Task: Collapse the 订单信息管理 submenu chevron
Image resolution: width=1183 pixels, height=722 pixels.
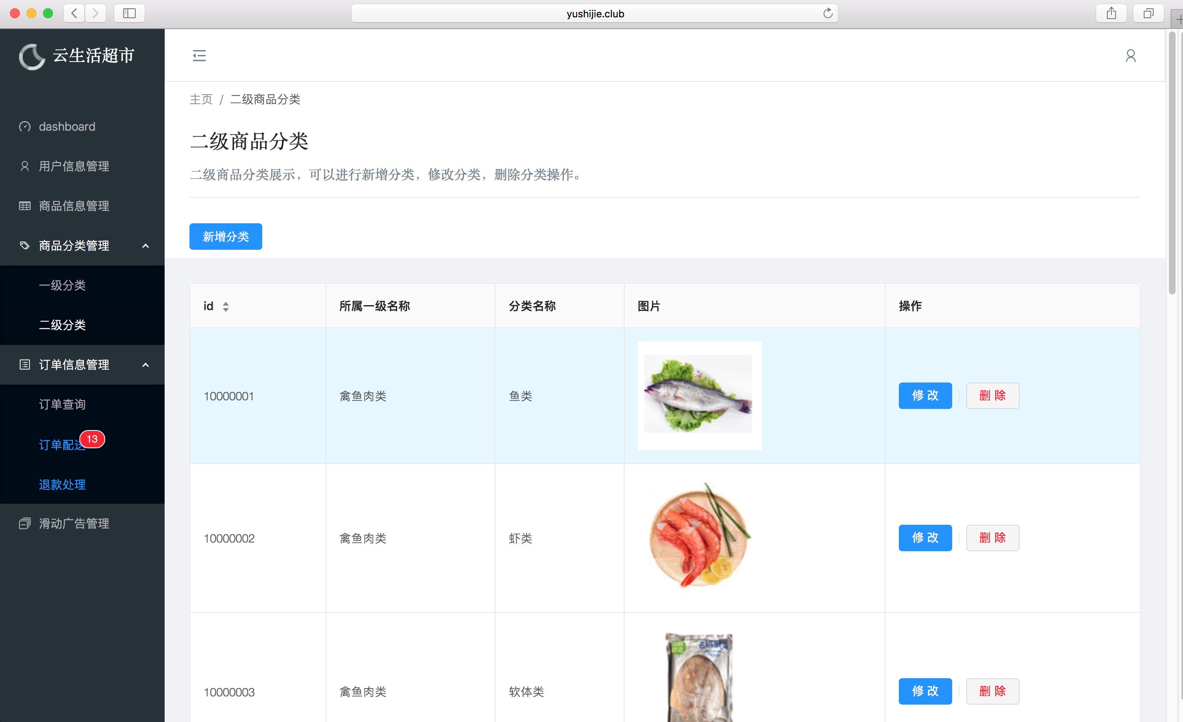Action: coord(146,365)
